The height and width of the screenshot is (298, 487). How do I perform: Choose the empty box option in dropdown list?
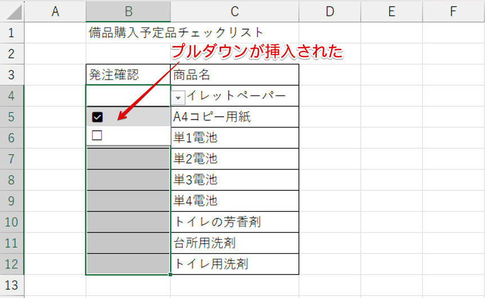(x=97, y=135)
